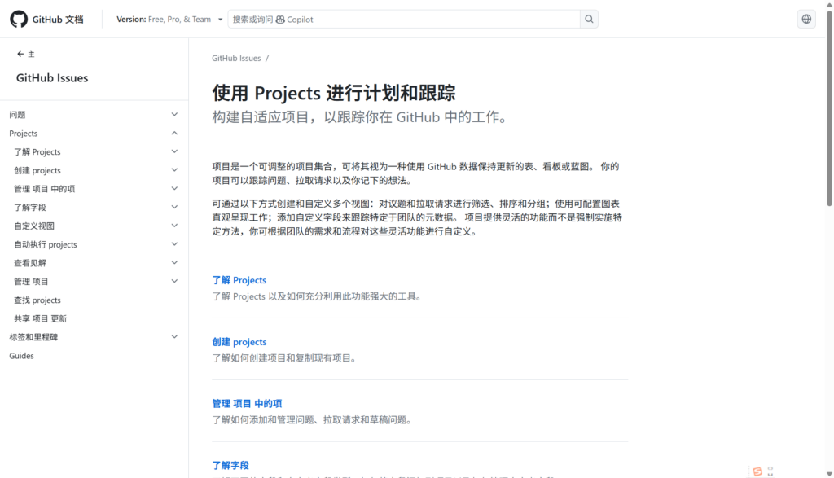834x478 pixels.
Task: Expand the 问题 sidebar section
Action: pos(174,114)
